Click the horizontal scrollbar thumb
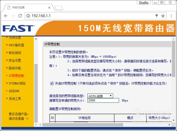 83,125
